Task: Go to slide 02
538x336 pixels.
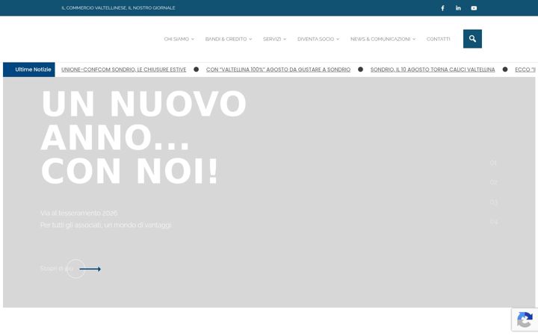Action: [x=493, y=182]
